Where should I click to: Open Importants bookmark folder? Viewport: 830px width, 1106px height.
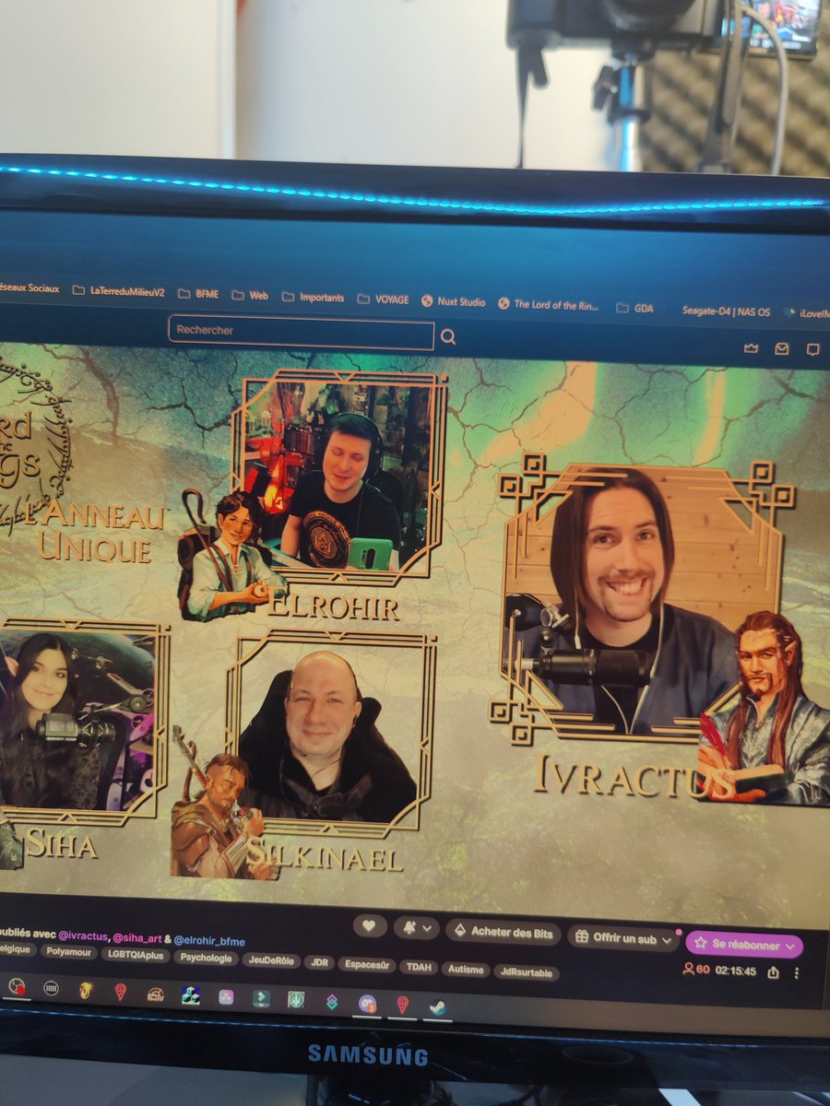[314, 298]
